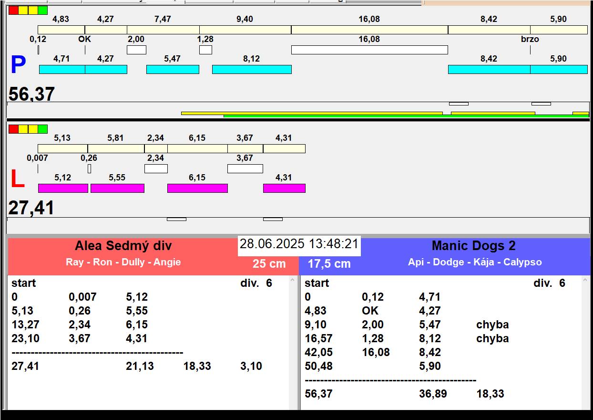The image size is (593, 420).
Task: Click the second yellow light in lane L
Action: tap(33, 129)
